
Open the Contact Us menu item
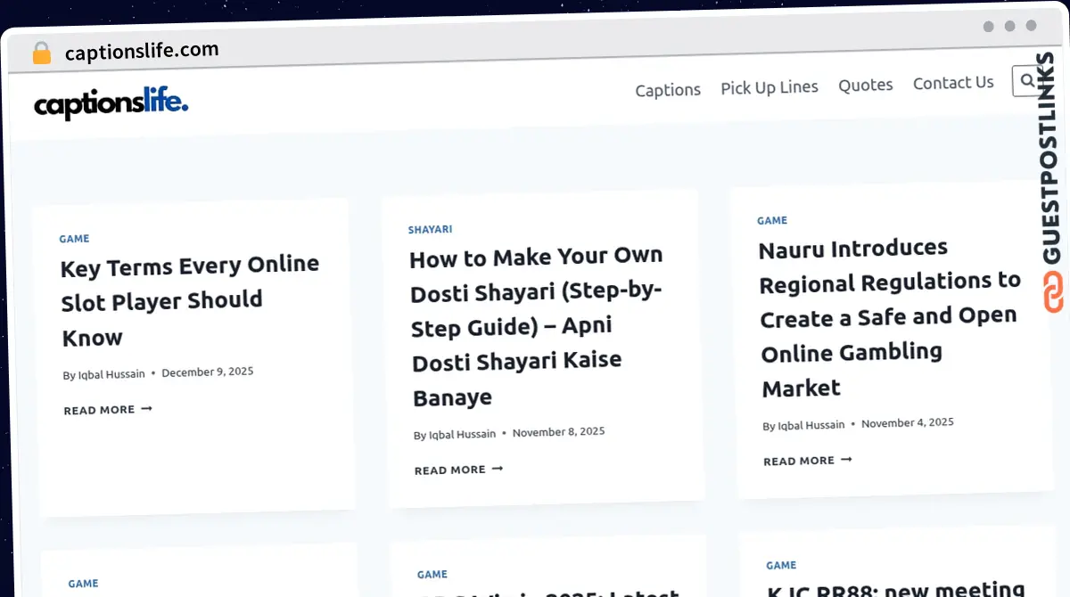coord(953,83)
